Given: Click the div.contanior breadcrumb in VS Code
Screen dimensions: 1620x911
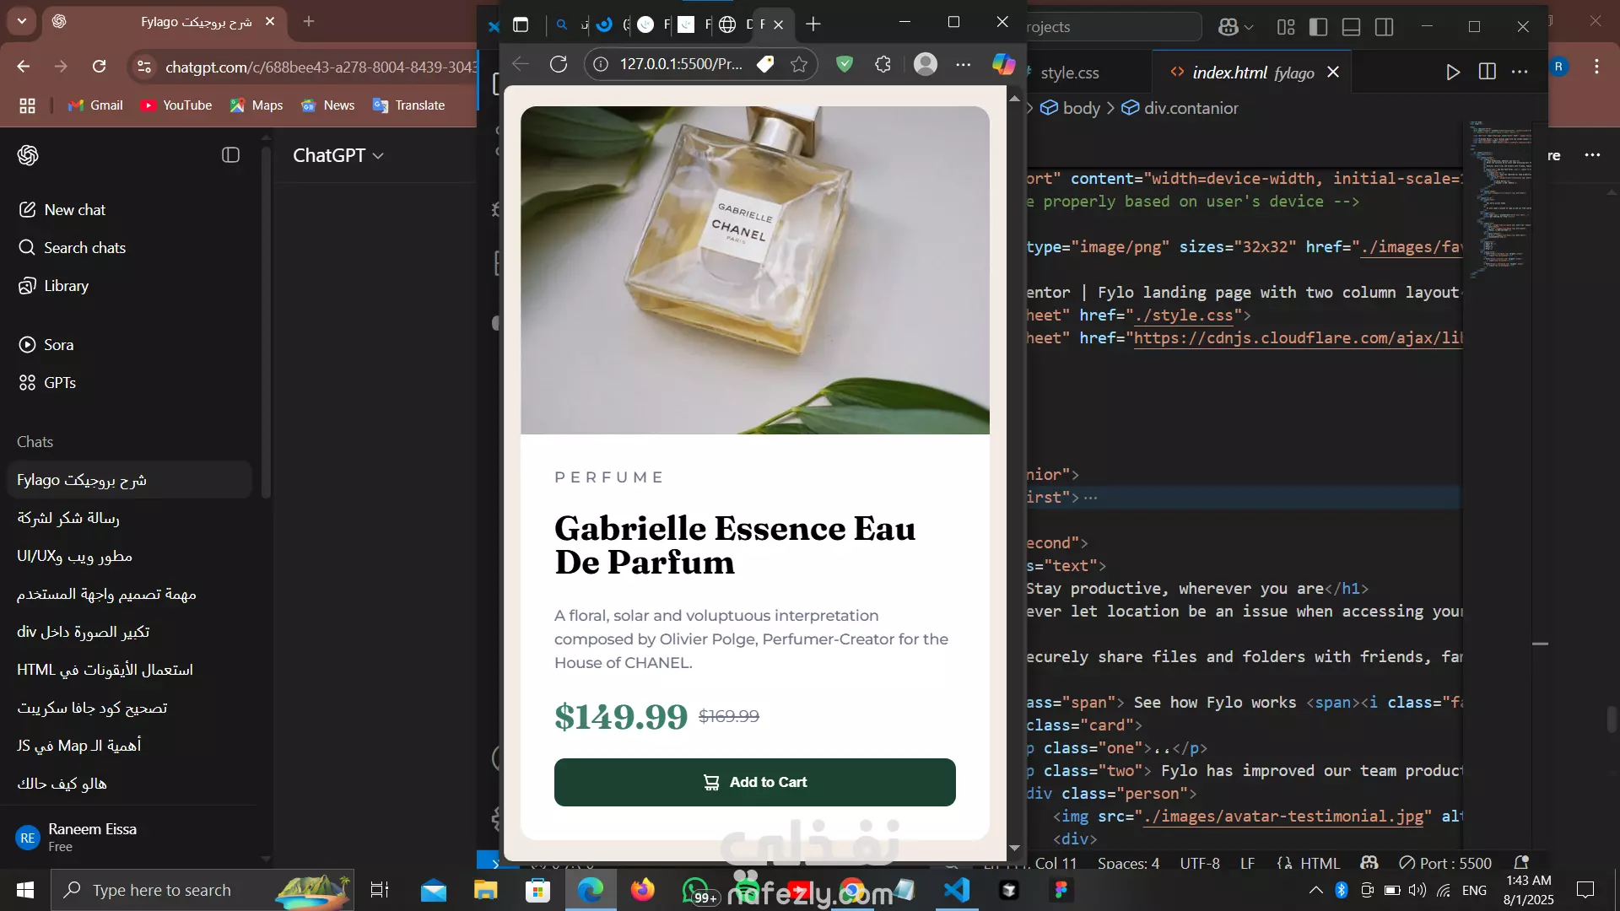Looking at the screenshot, I should [1180, 108].
